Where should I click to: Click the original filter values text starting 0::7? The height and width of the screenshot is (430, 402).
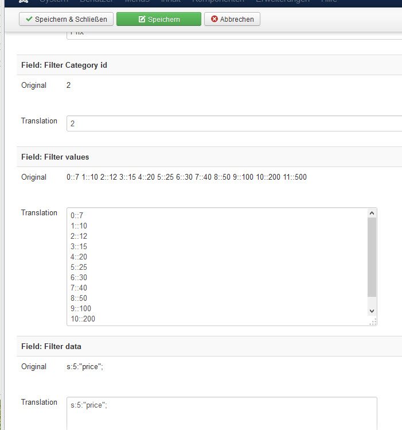click(186, 177)
